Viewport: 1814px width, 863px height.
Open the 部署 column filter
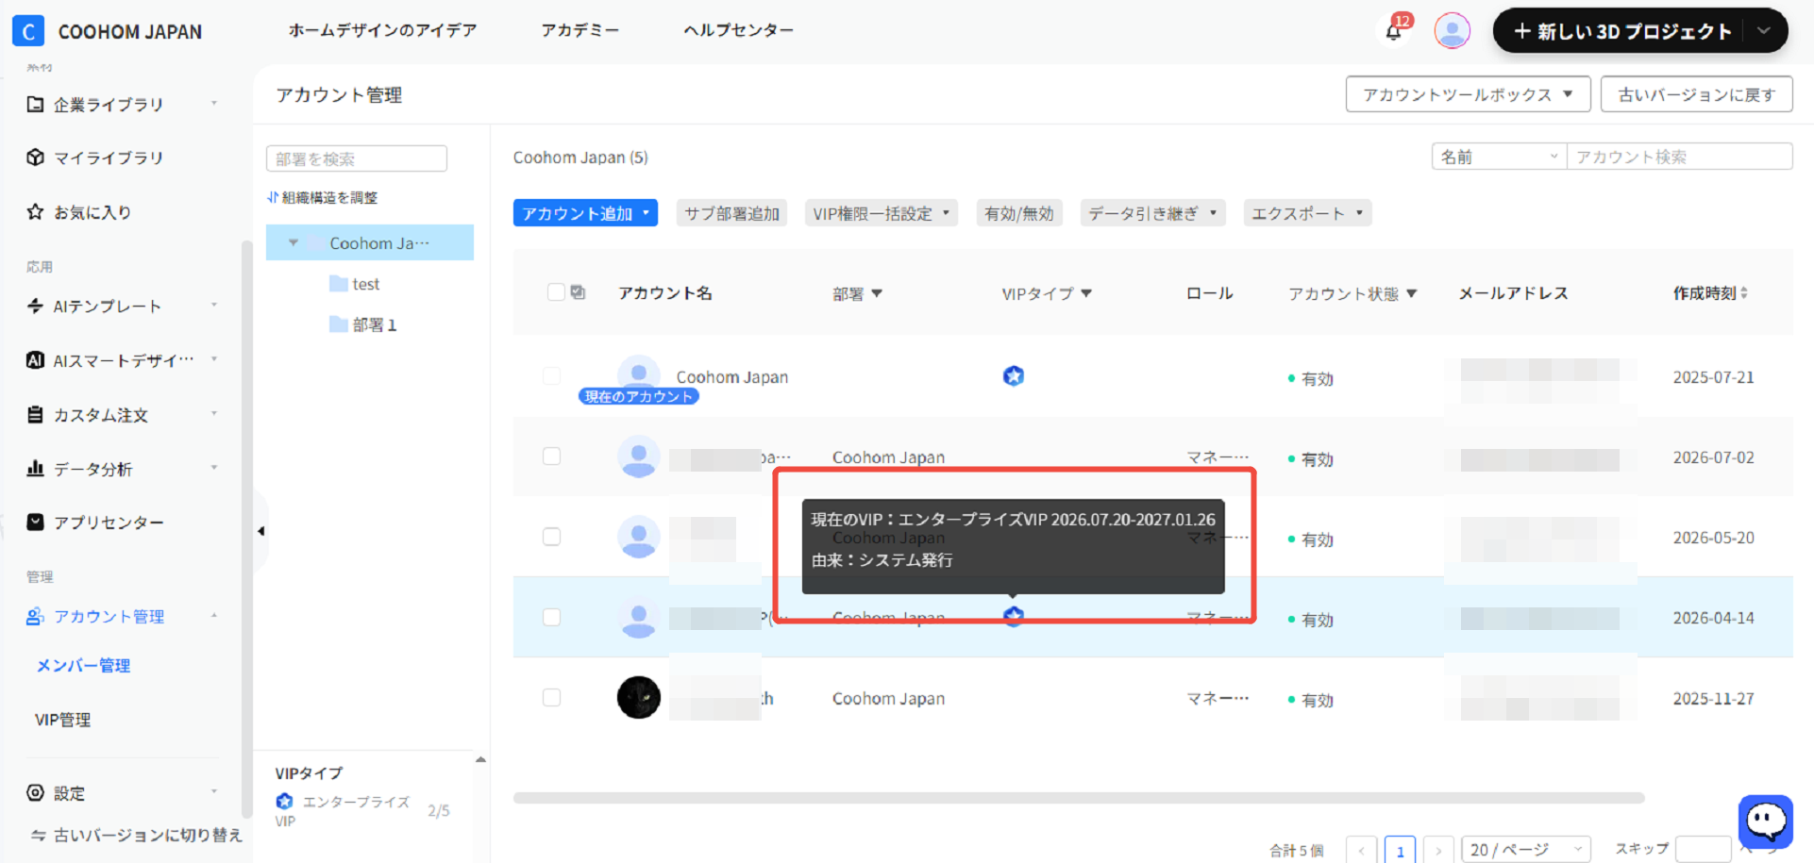(877, 293)
